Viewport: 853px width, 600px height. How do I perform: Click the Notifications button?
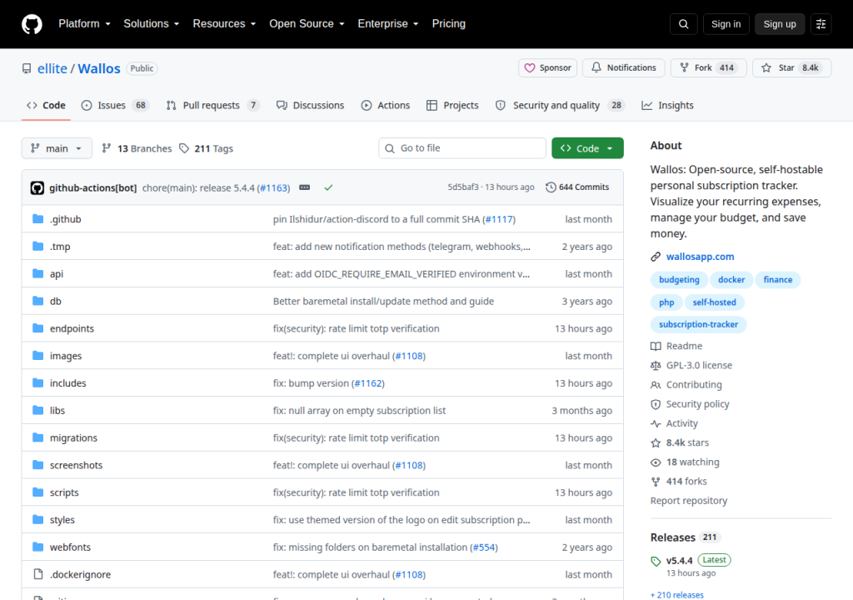point(623,67)
